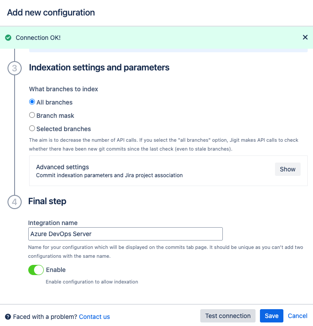Save the new configuration
Viewport: 313px width, 326px height.
click(x=271, y=316)
